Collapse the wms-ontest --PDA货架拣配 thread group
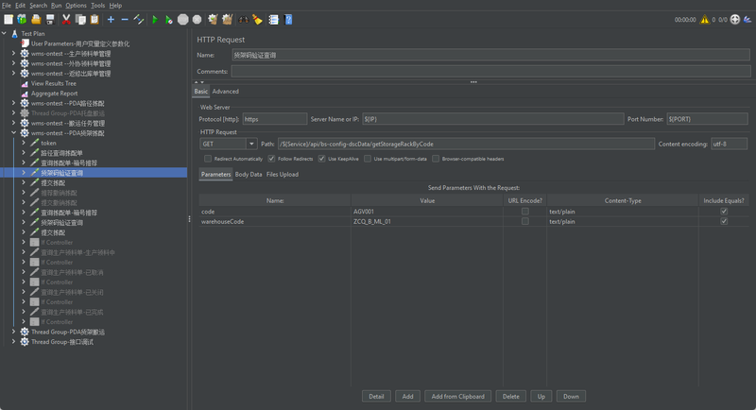The width and height of the screenshot is (756, 410). tap(13, 133)
